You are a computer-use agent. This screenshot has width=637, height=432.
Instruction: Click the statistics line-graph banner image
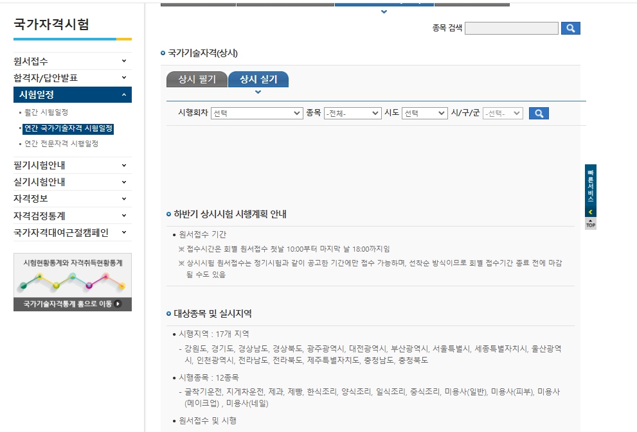[x=72, y=282]
